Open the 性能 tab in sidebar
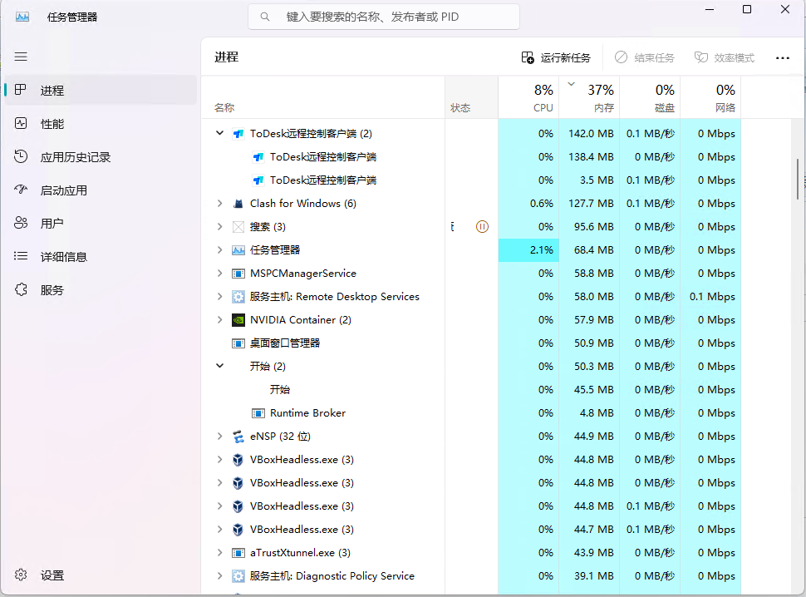 point(52,124)
